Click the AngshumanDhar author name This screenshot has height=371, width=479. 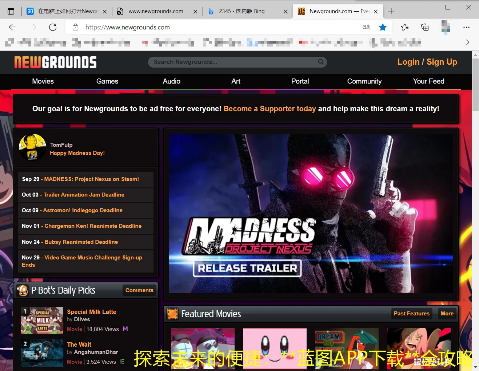pos(96,352)
